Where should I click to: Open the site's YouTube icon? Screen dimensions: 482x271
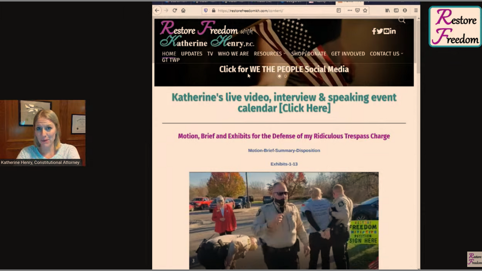click(386, 31)
